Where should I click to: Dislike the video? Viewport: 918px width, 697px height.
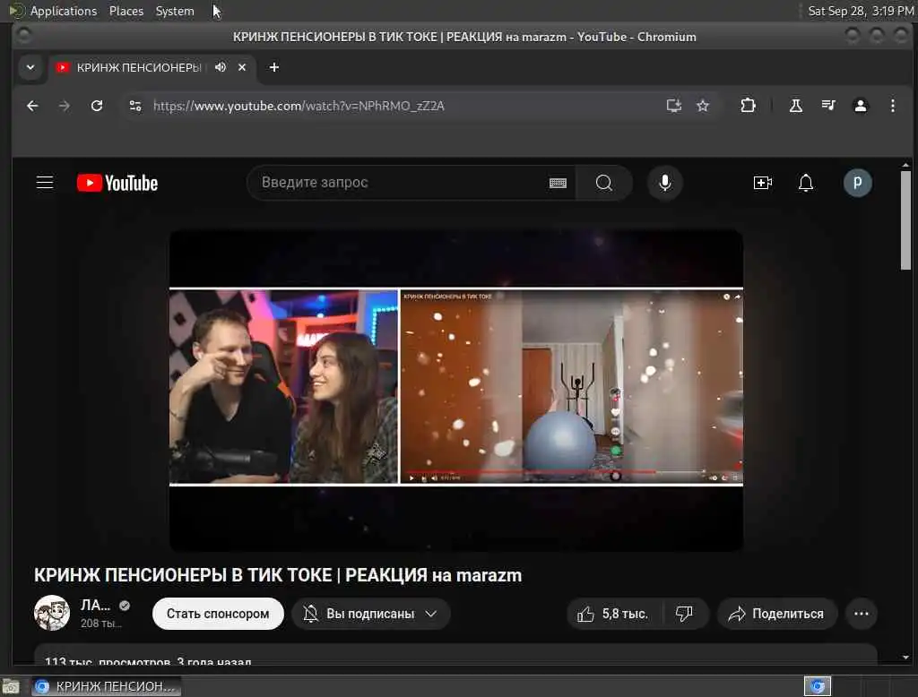point(684,614)
